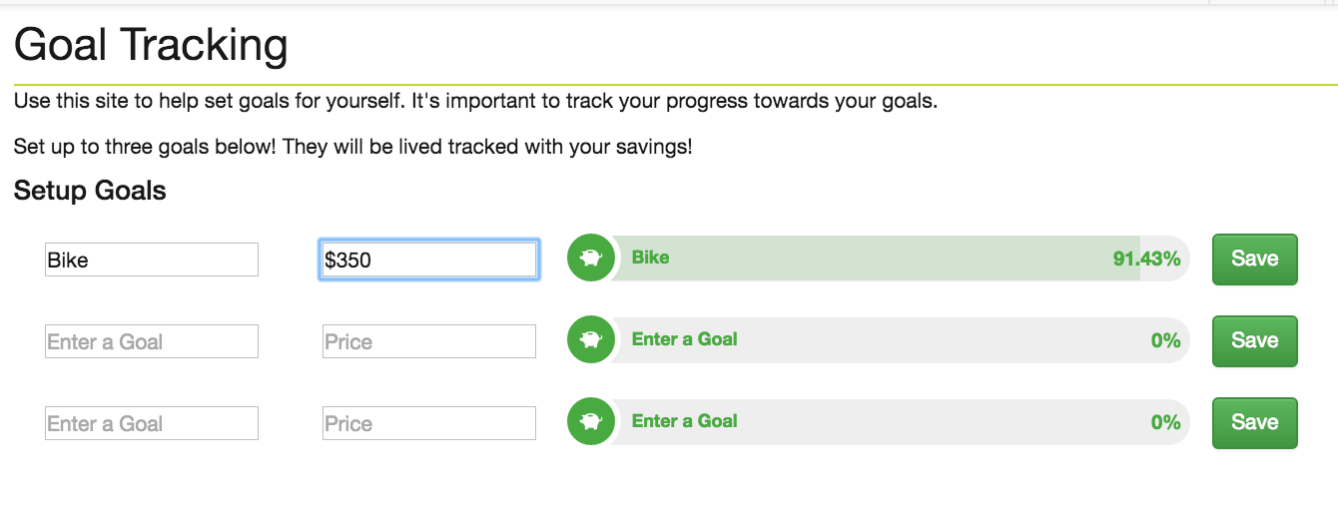The width and height of the screenshot is (1338, 521).
Task: Click the 91.43% label on the Bike progress bar
Action: tap(1146, 259)
